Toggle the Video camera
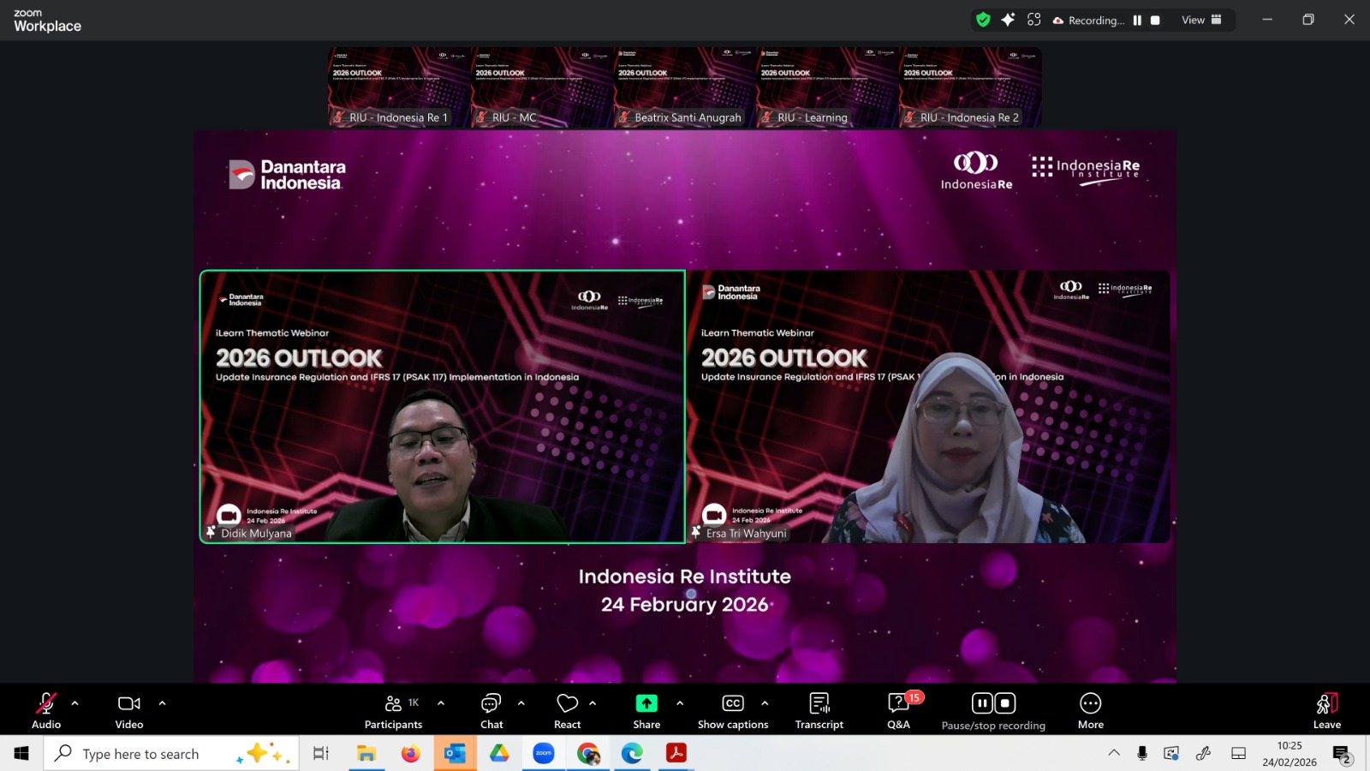 coord(129,711)
